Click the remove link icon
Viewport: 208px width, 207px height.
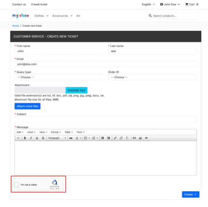point(121,138)
